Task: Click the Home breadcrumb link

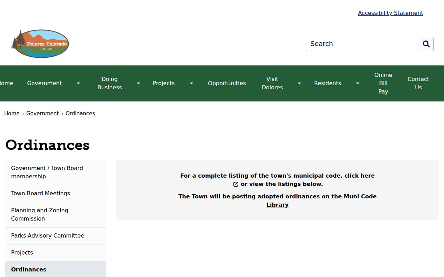Action: (12, 114)
